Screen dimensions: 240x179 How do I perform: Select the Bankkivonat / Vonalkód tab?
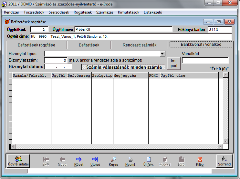(x=201, y=44)
